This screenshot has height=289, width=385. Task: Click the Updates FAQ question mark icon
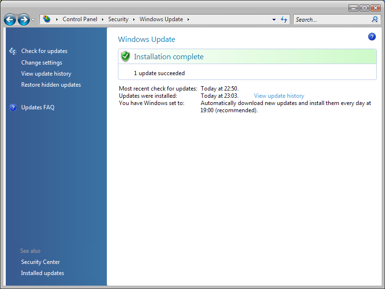13,107
